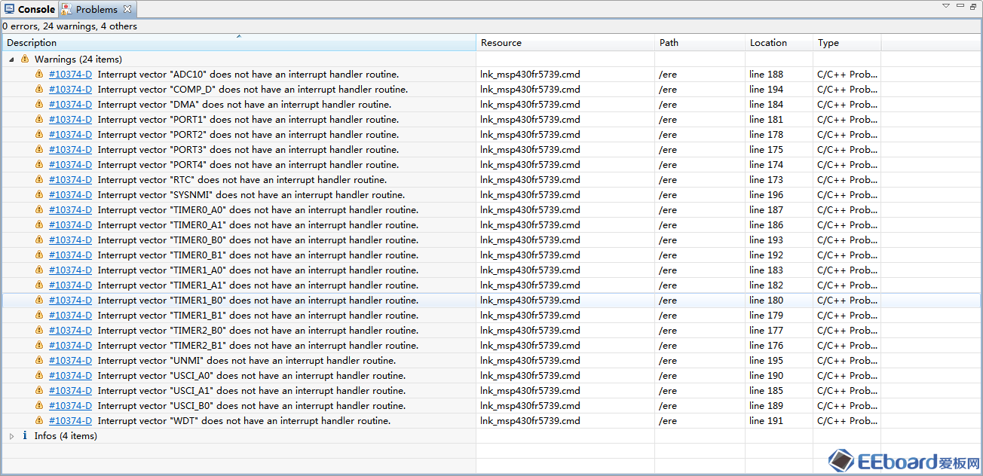Click the "line 188" location cell
The height and width of the screenshot is (476, 983).
point(766,74)
